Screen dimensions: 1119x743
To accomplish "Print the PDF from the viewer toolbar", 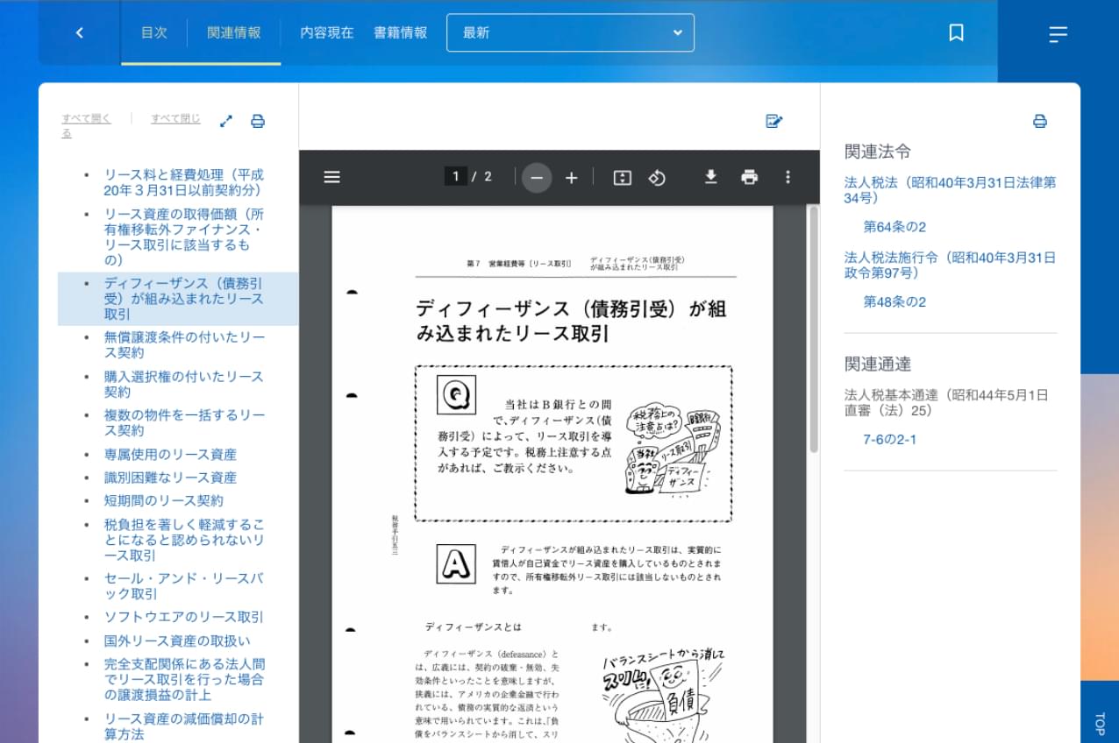I will pos(749,177).
